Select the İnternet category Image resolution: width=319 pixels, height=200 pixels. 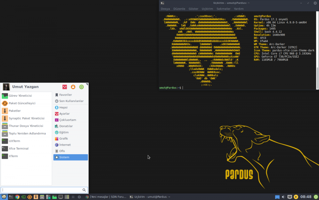point(65,145)
